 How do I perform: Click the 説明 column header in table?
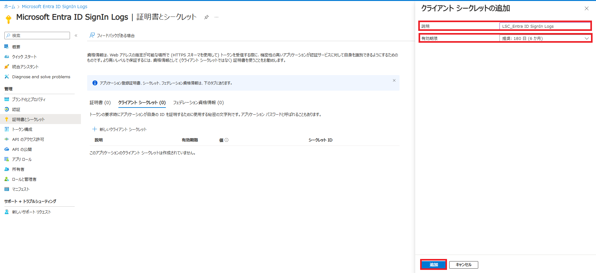click(x=99, y=140)
